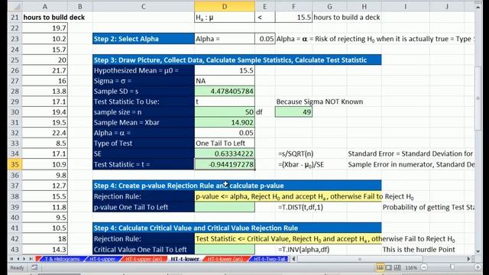Select the SE cell 0.63334222
The image size is (489, 275).
[225, 154]
